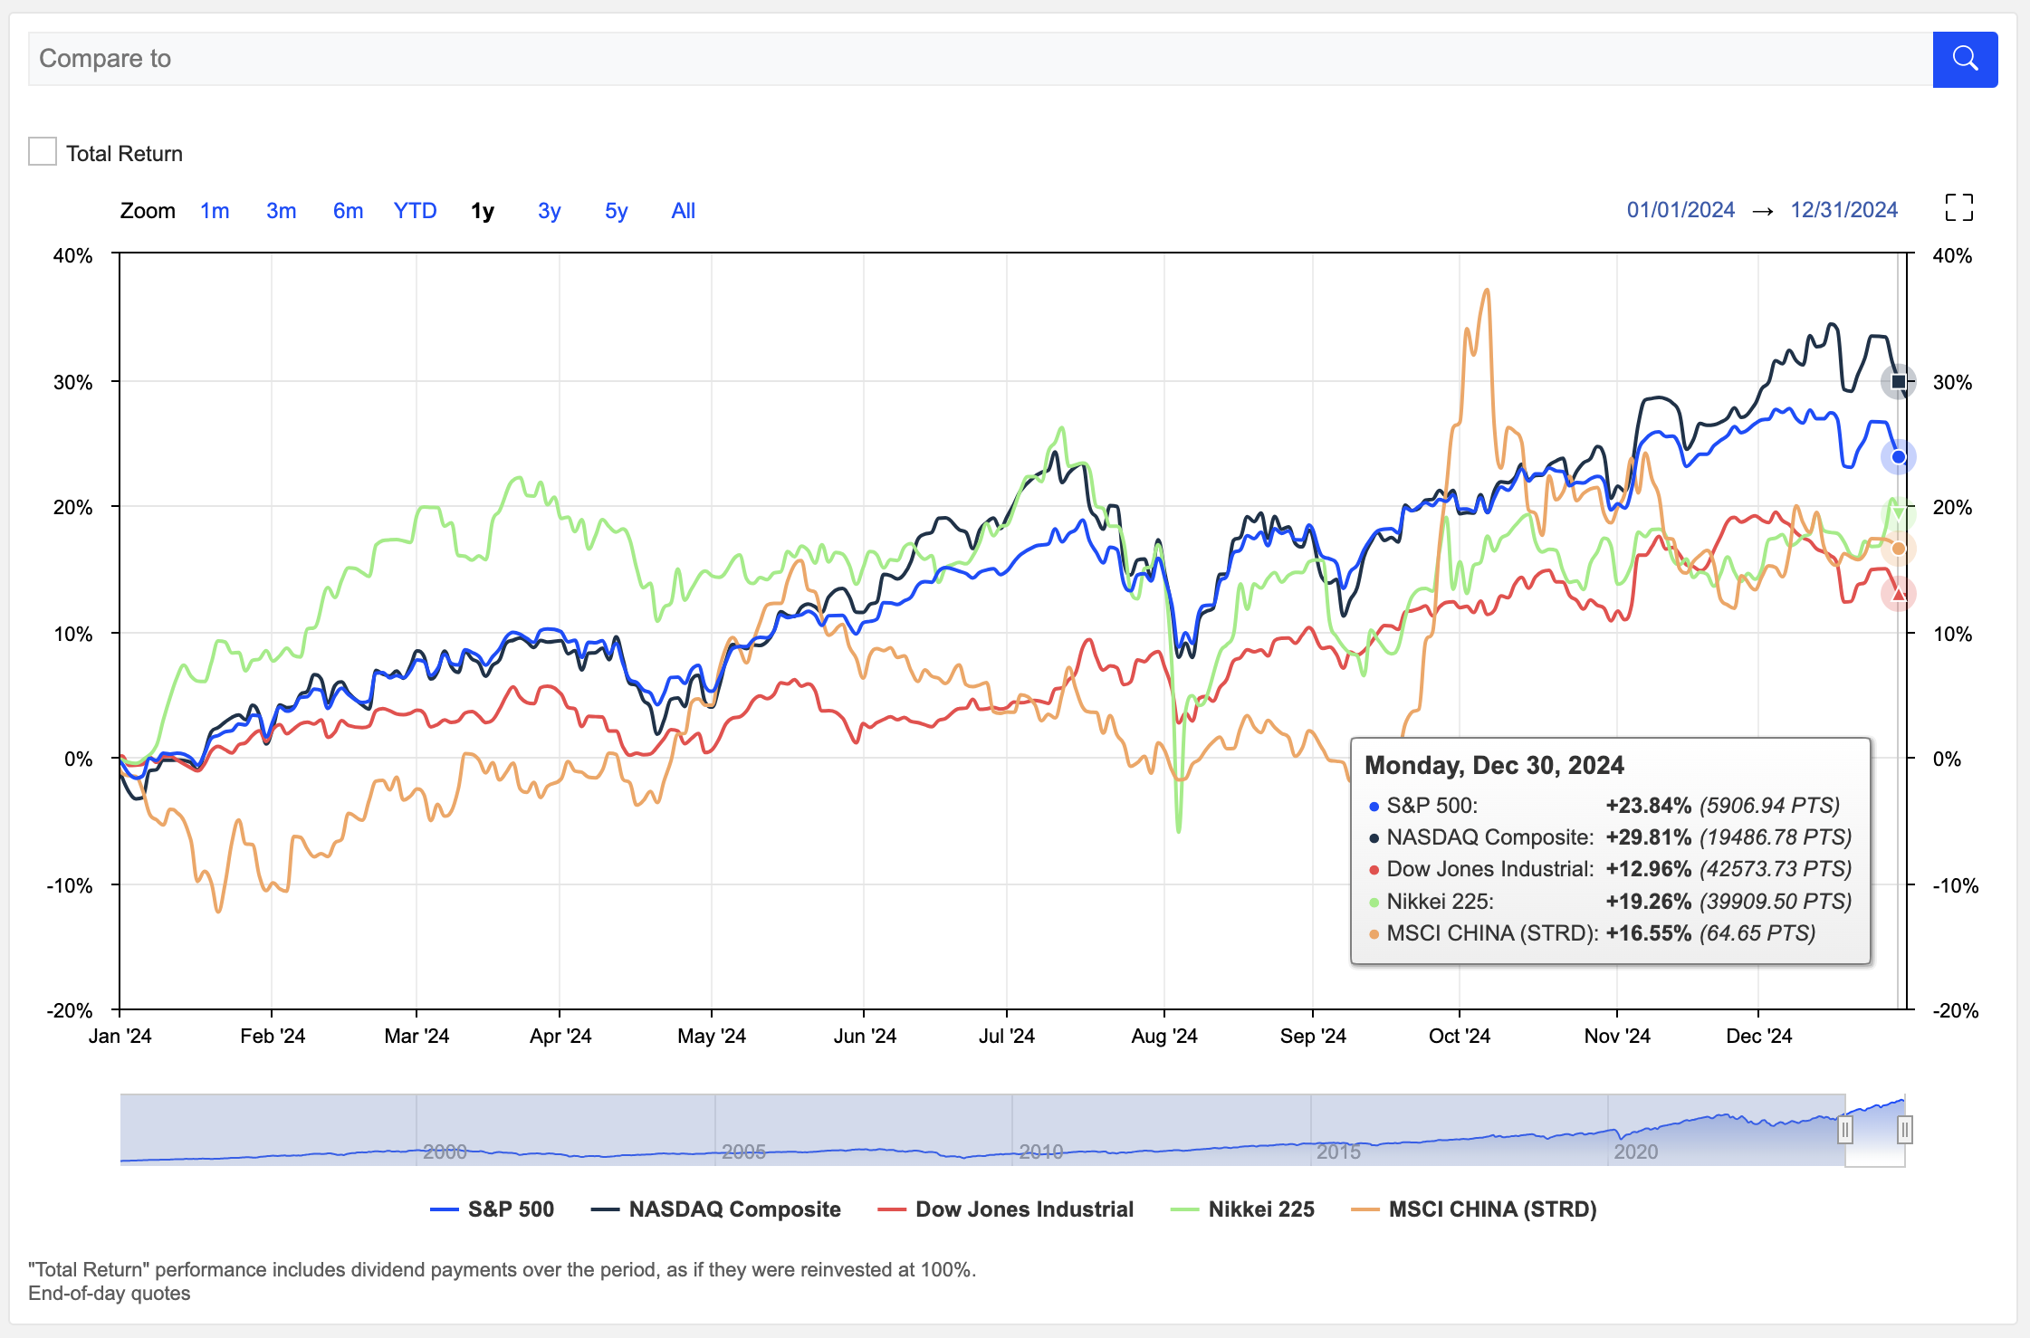Grab the left navigator range handle
2030x1338 pixels.
pyautogui.click(x=1845, y=1130)
